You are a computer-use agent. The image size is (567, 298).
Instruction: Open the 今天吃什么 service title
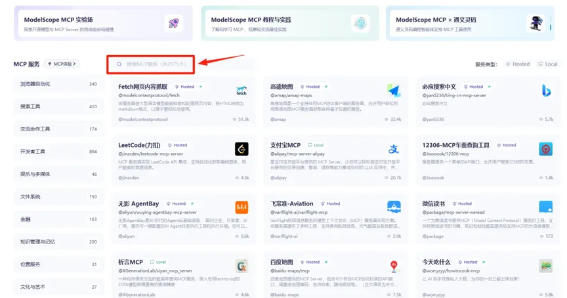436,262
